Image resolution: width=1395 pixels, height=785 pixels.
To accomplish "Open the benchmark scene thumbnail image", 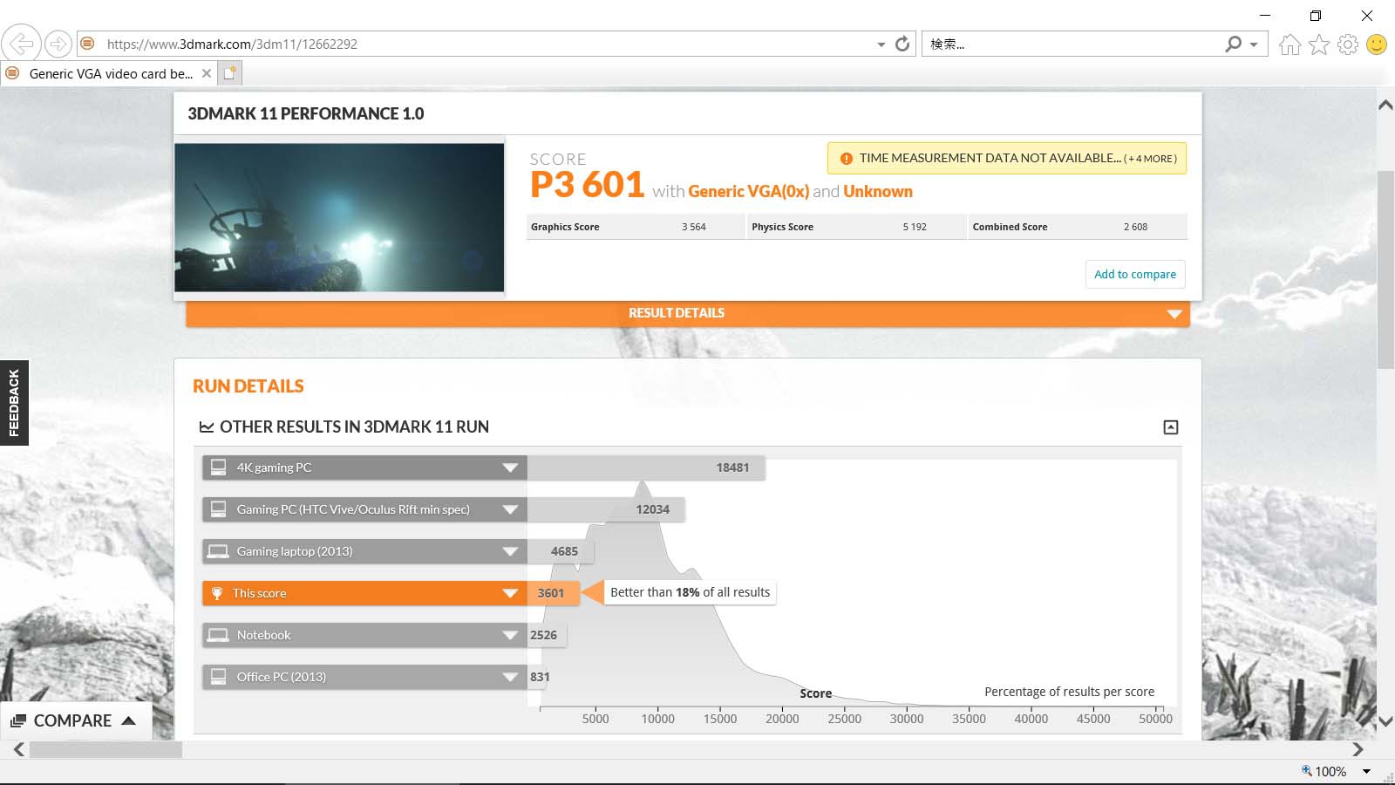I will [x=339, y=217].
